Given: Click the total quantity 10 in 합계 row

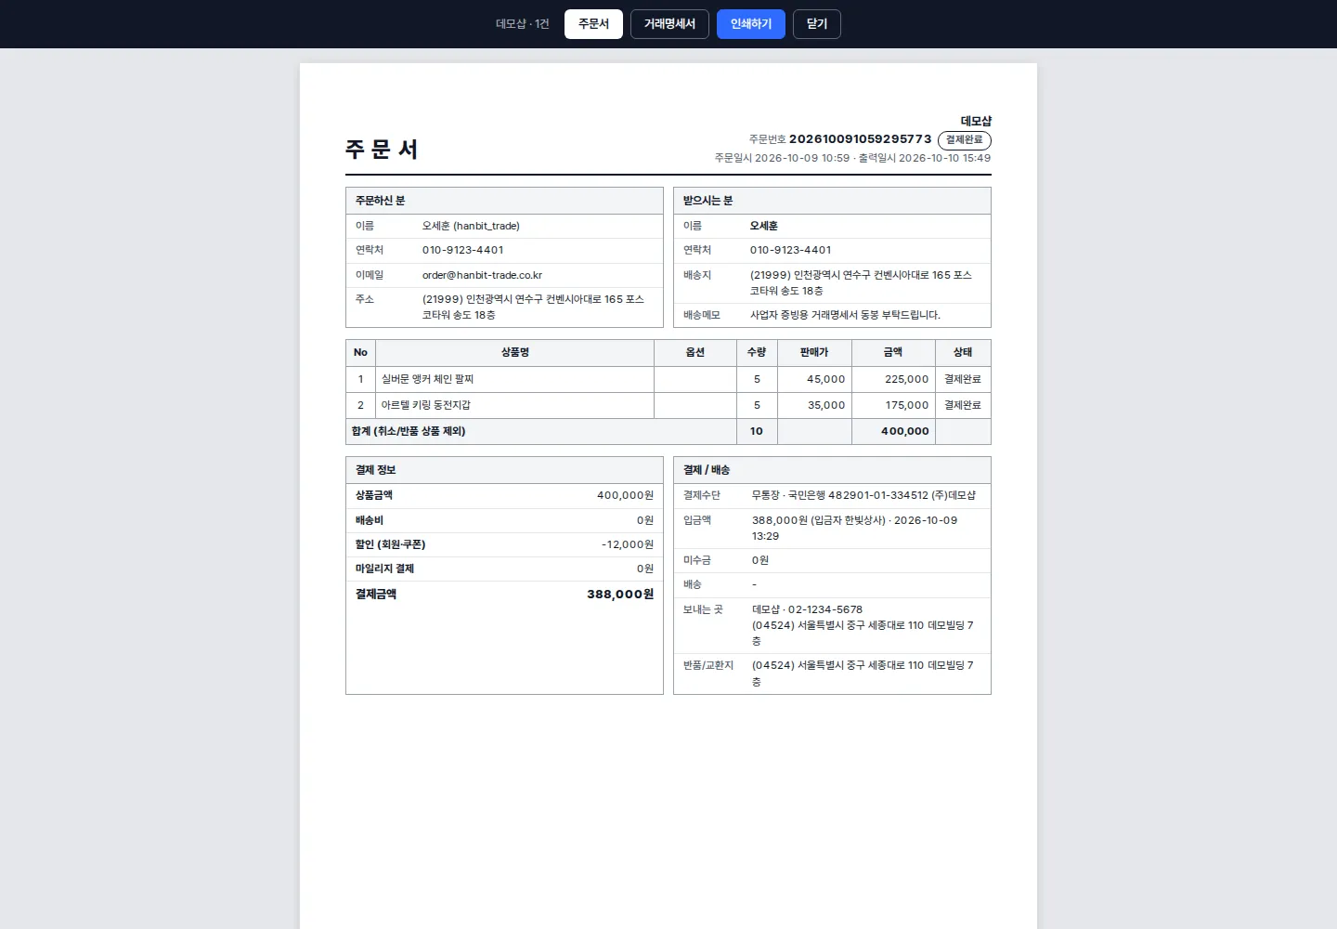Looking at the screenshot, I should (757, 431).
